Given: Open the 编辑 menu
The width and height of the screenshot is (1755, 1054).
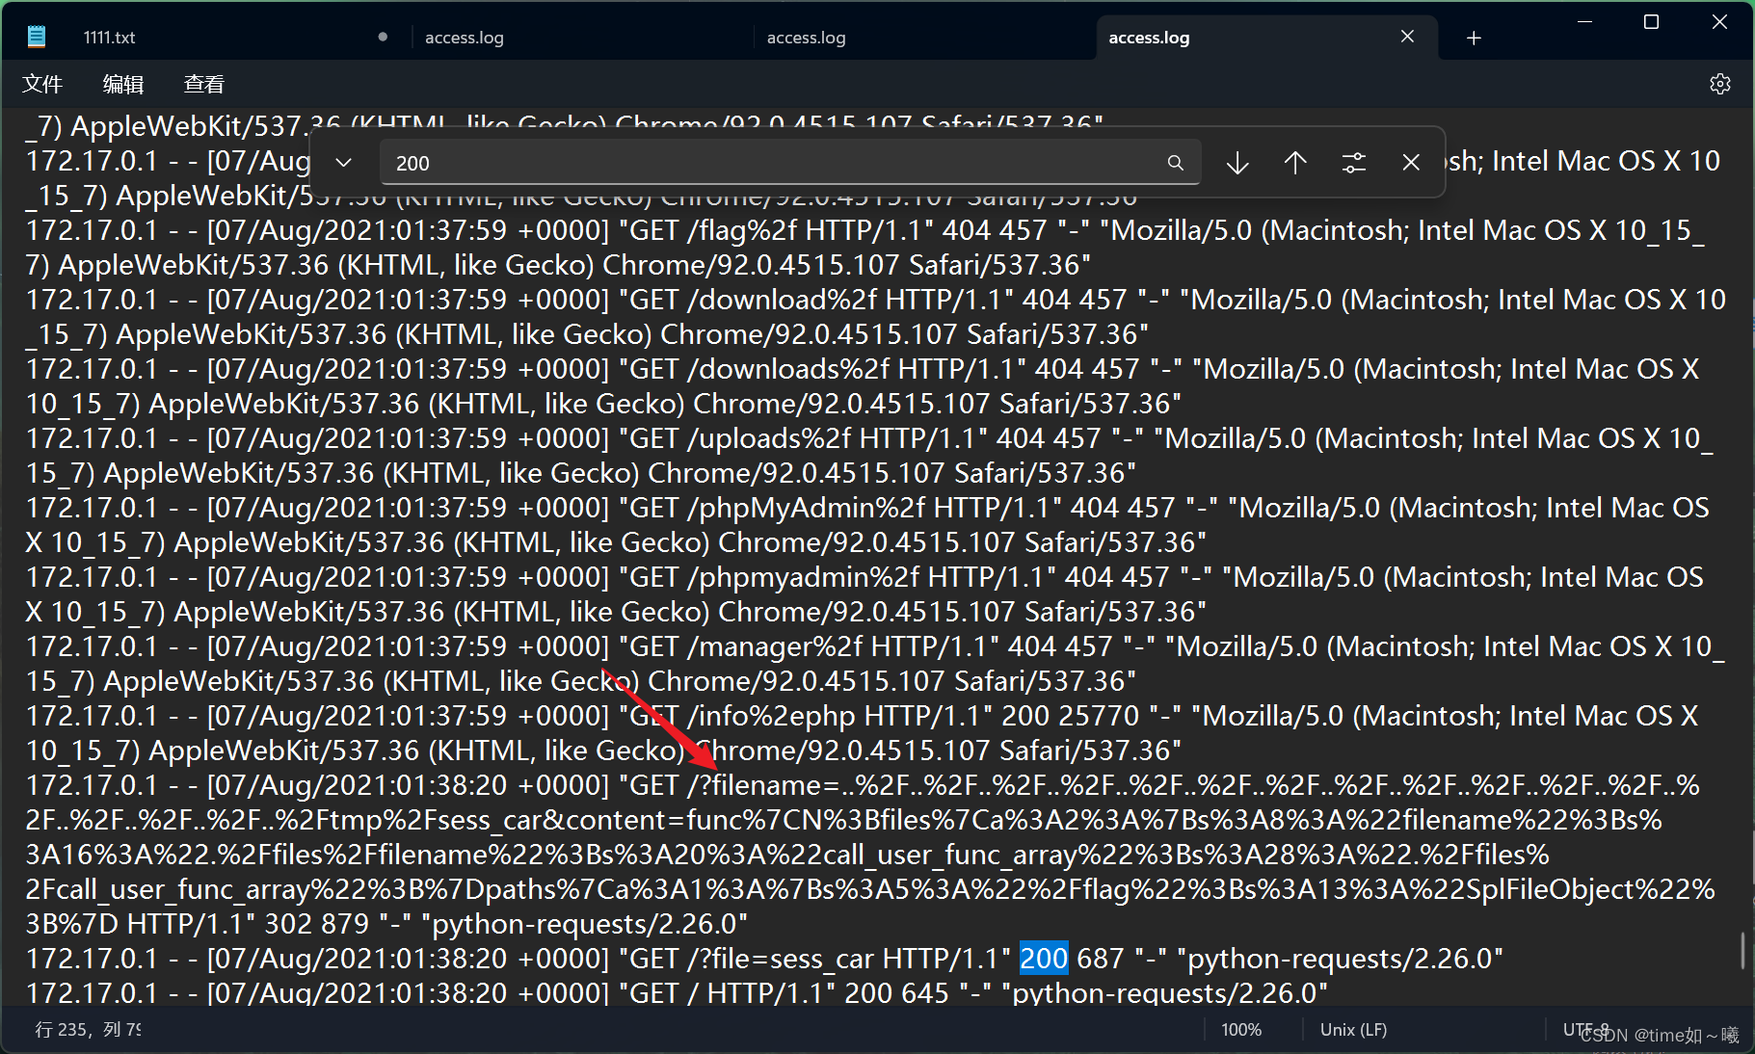Looking at the screenshot, I should (123, 84).
